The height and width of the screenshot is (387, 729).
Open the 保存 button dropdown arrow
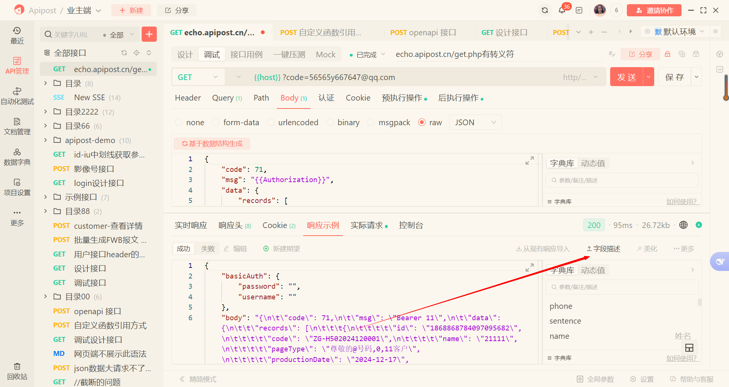696,77
